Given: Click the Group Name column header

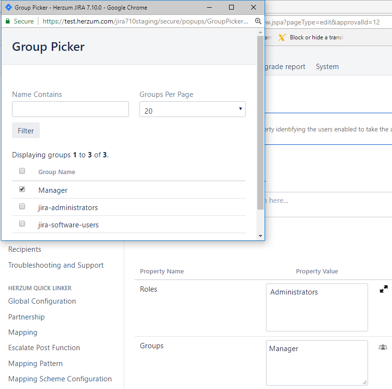Looking at the screenshot, I should (x=57, y=172).
